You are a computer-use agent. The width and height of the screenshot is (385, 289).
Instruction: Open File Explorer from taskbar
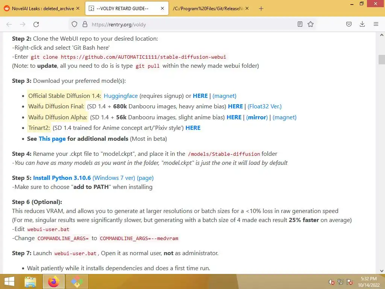click(30, 281)
